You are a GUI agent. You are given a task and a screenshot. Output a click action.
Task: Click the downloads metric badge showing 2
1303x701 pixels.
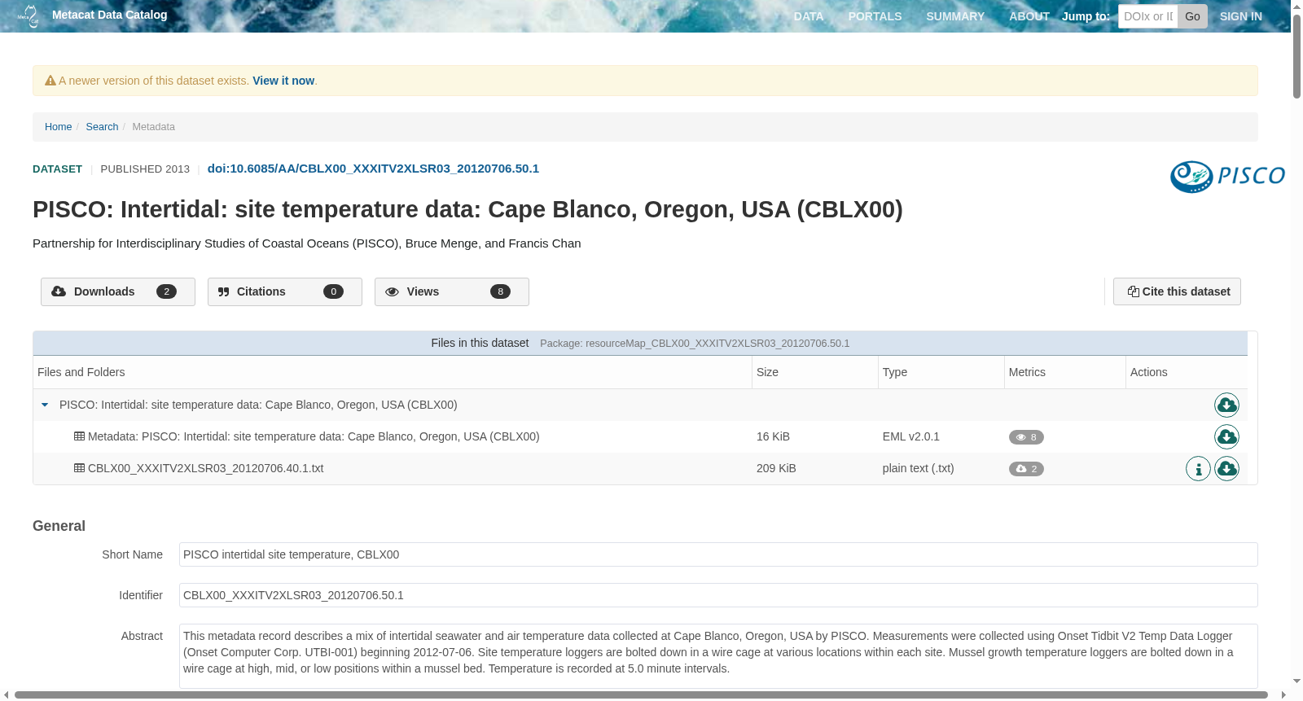[x=1026, y=469]
